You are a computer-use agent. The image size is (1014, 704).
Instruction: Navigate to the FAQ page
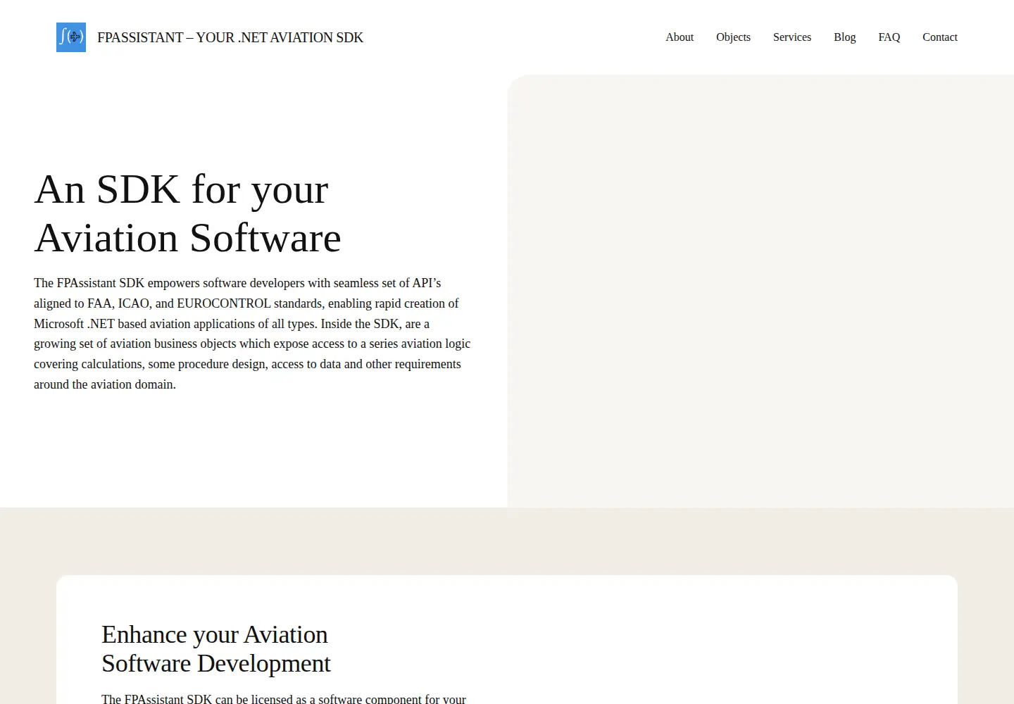point(889,37)
